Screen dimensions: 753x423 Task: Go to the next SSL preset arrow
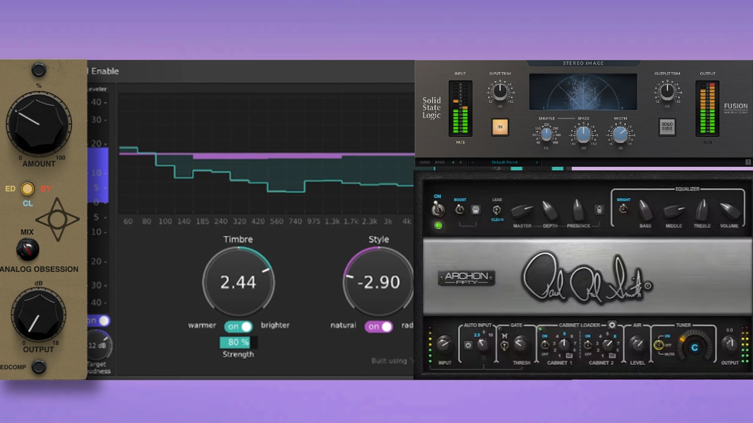(x=537, y=162)
